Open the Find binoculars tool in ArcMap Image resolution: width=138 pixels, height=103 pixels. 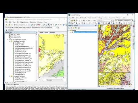[x=109, y=23]
